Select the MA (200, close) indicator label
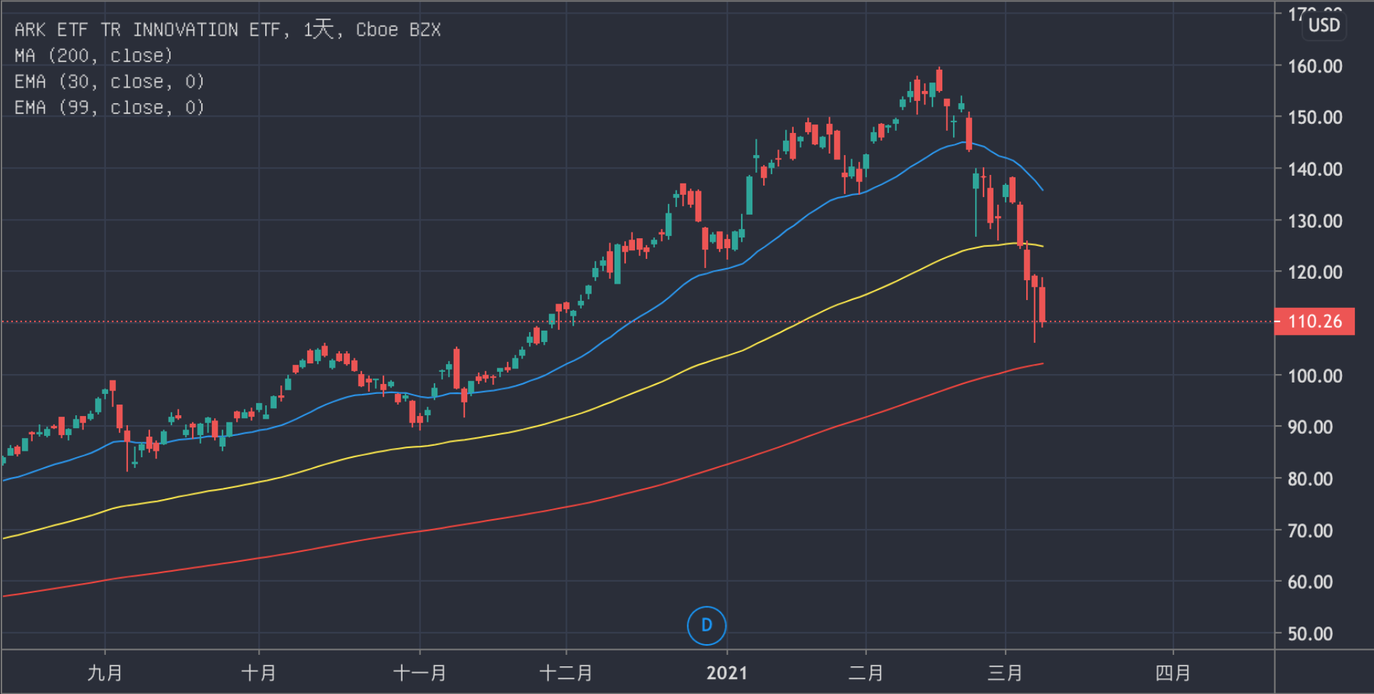 point(93,55)
